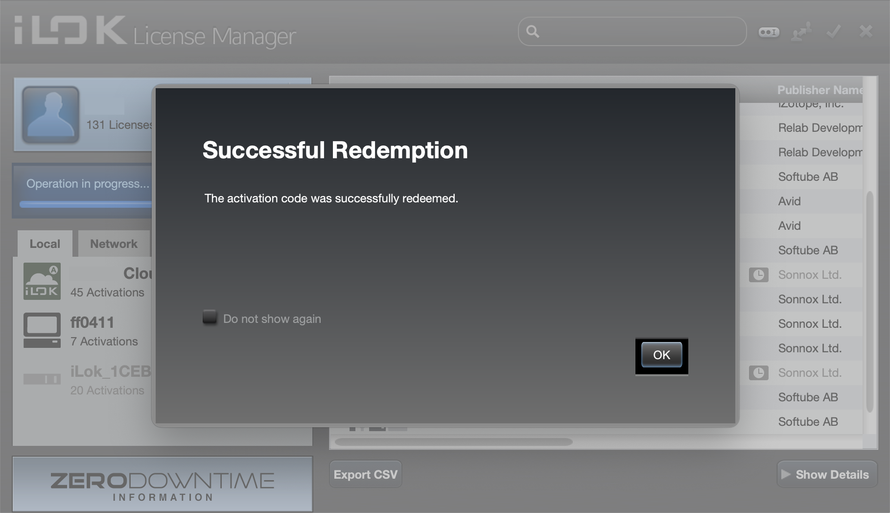Click the first Relab Developm row
Viewport: 890px width, 513px height.
coord(801,128)
